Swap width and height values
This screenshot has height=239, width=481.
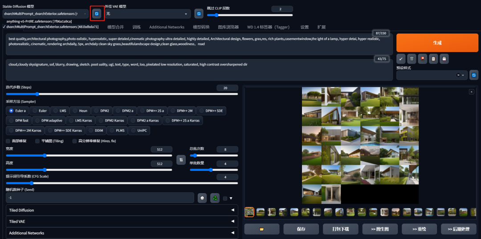pos(181,160)
